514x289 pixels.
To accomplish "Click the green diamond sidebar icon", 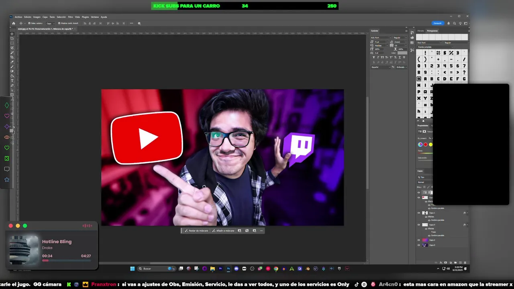I will coord(7,105).
